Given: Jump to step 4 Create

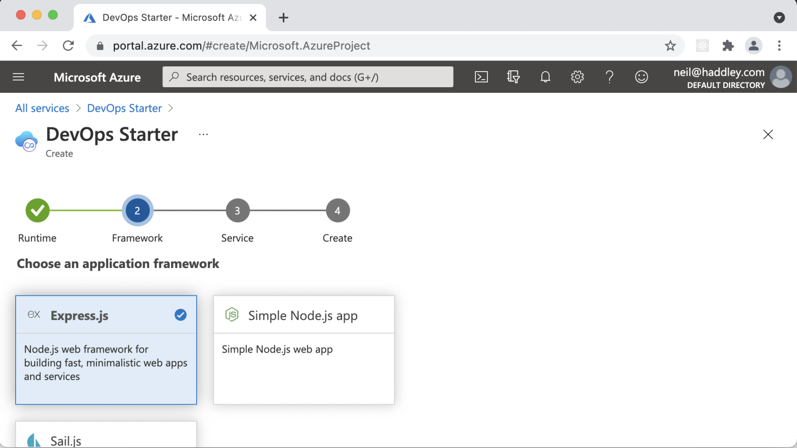Looking at the screenshot, I should coord(338,211).
